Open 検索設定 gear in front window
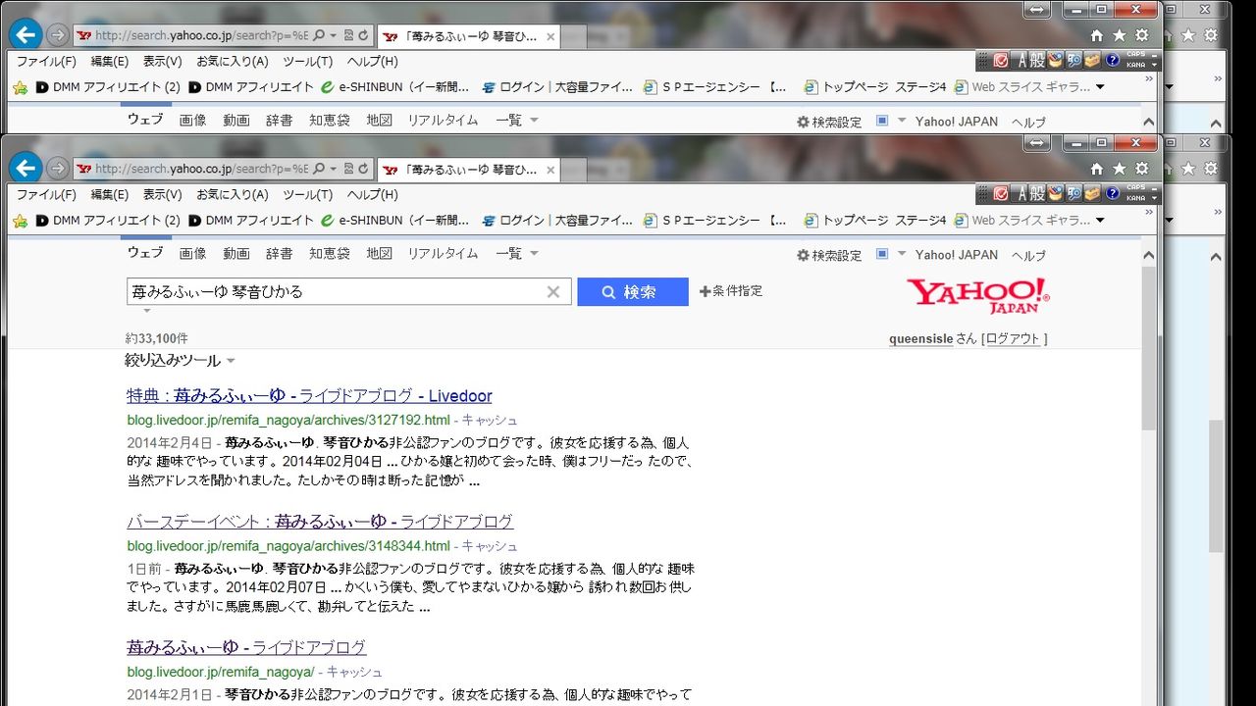 829,255
